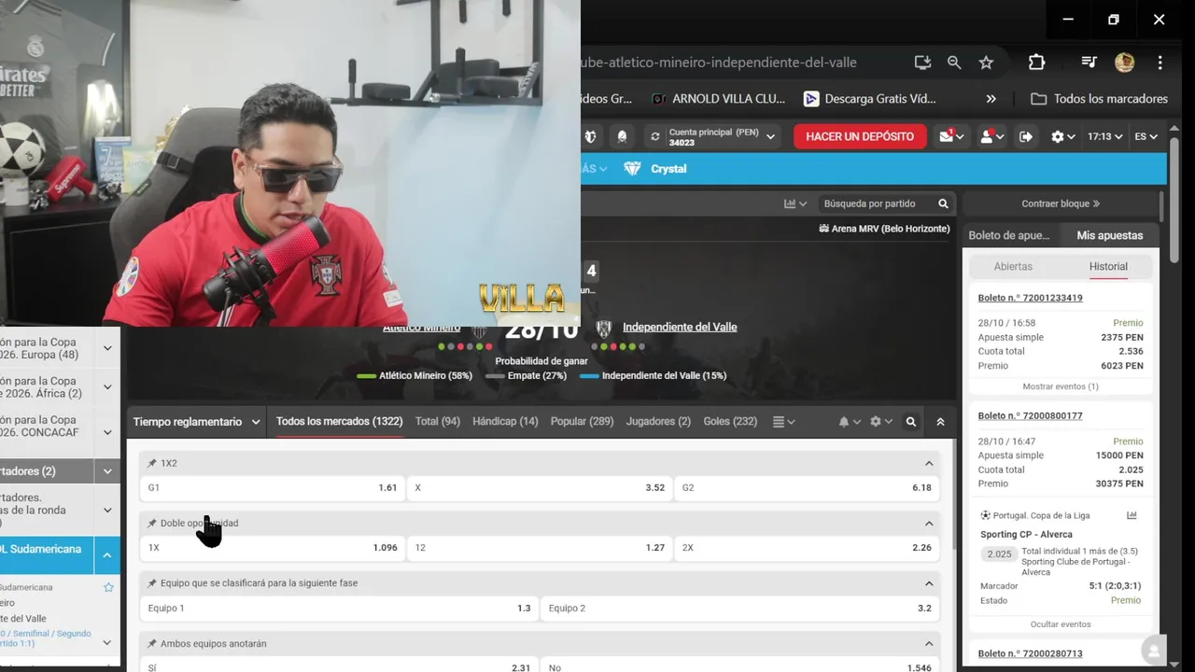The width and height of the screenshot is (1195, 672).
Task: Open the Independiente del Valle team link
Action: tap(680, 327)
